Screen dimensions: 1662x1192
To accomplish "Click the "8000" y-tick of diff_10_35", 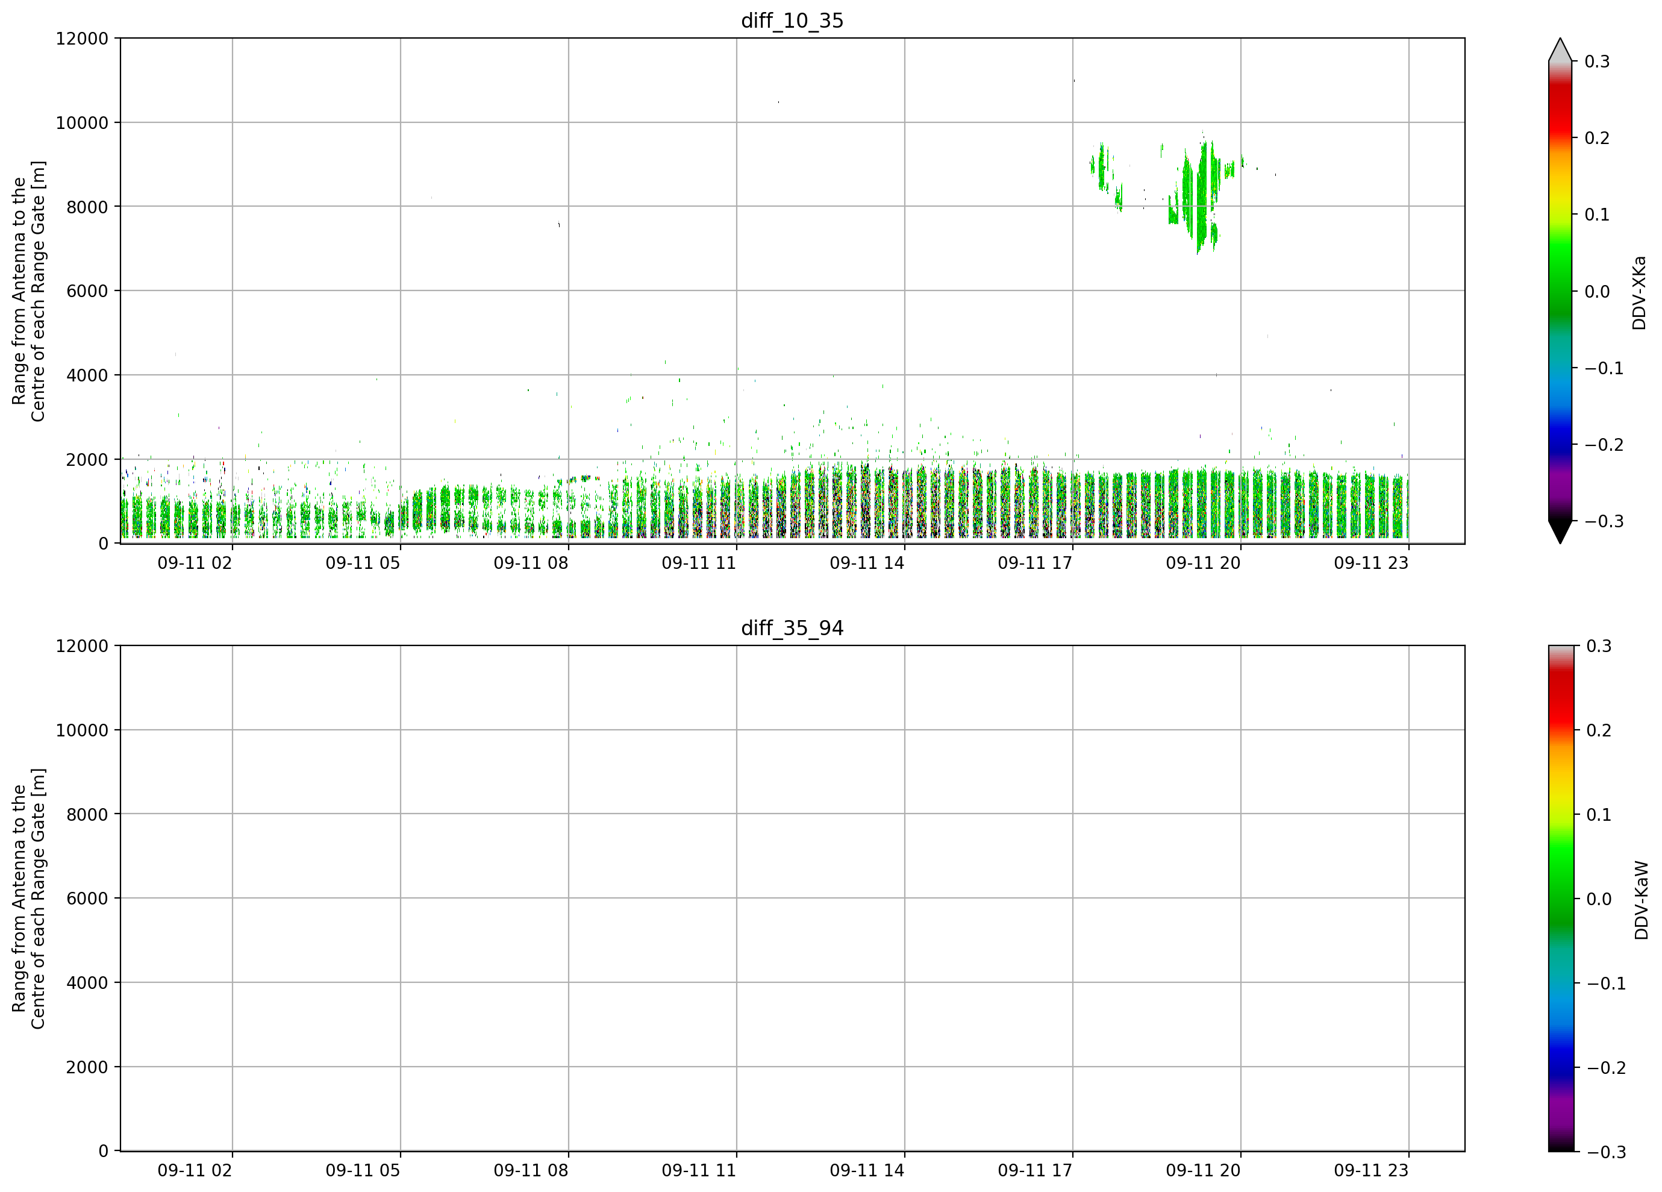I will pos(87,207).
